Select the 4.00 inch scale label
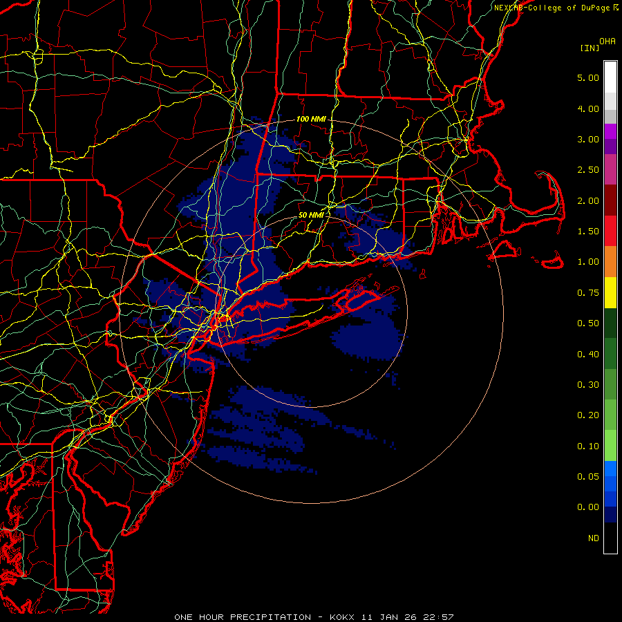The height and width of the screenshot is (622, 622). (588, 109)
